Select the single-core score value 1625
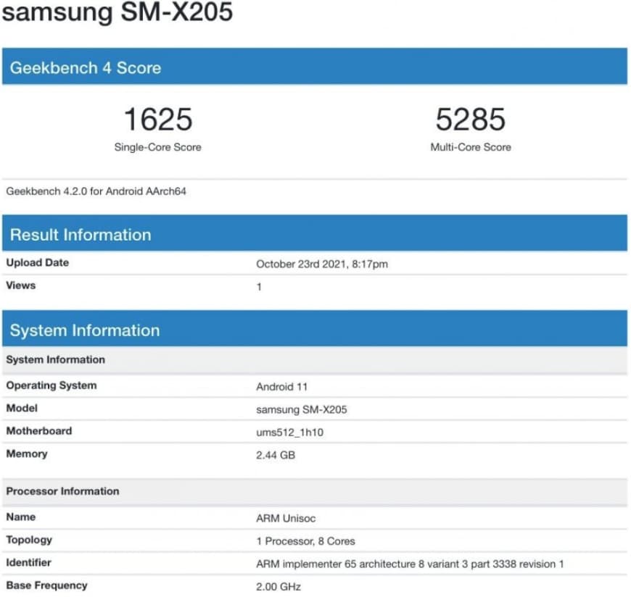Viewport: 631px width, 597px height. click(158, 120)
